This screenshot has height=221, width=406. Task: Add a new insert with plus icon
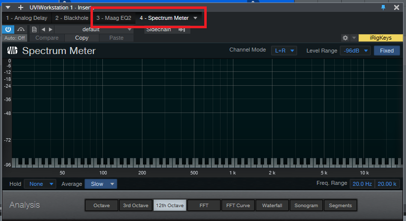tap(21, 7)
